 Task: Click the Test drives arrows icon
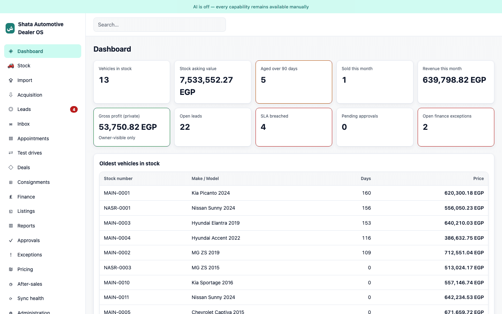[11, 153]
